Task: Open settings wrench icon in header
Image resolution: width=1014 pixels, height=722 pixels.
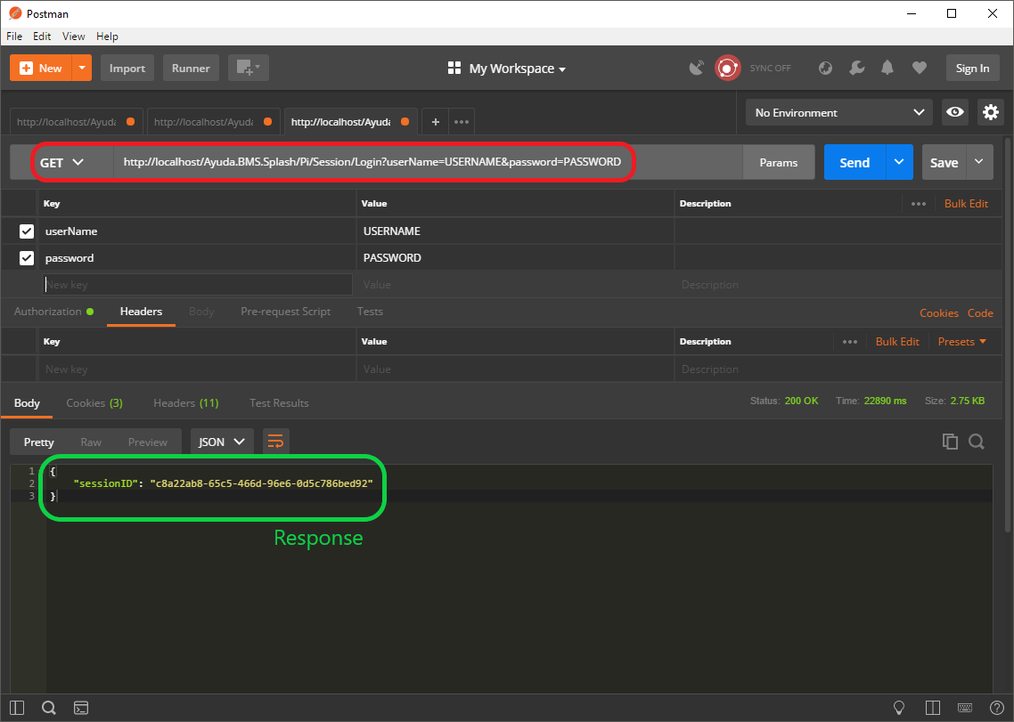Action: (x=857, y=68)
